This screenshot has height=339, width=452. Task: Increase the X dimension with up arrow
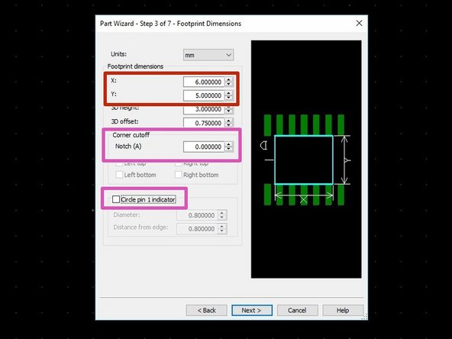point(228,79)
